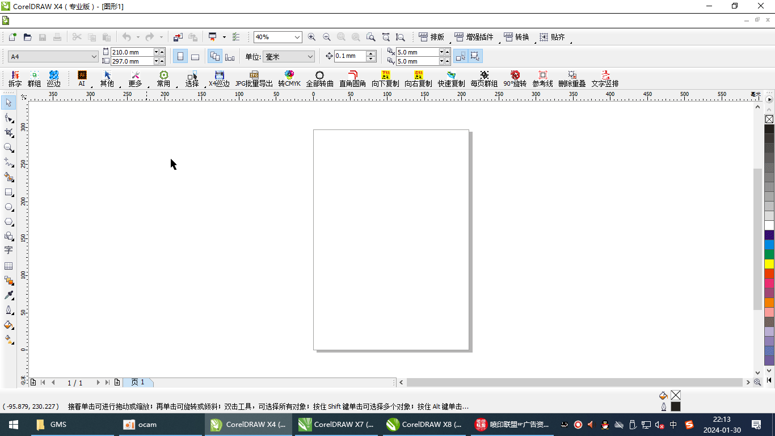Click the 向下复制 button
The width and height of the screenshot is (775, 436).
pyautogui.click(x=386, y=79)
